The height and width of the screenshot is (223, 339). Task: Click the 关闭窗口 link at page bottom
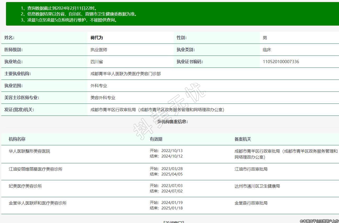click(173, 222)
